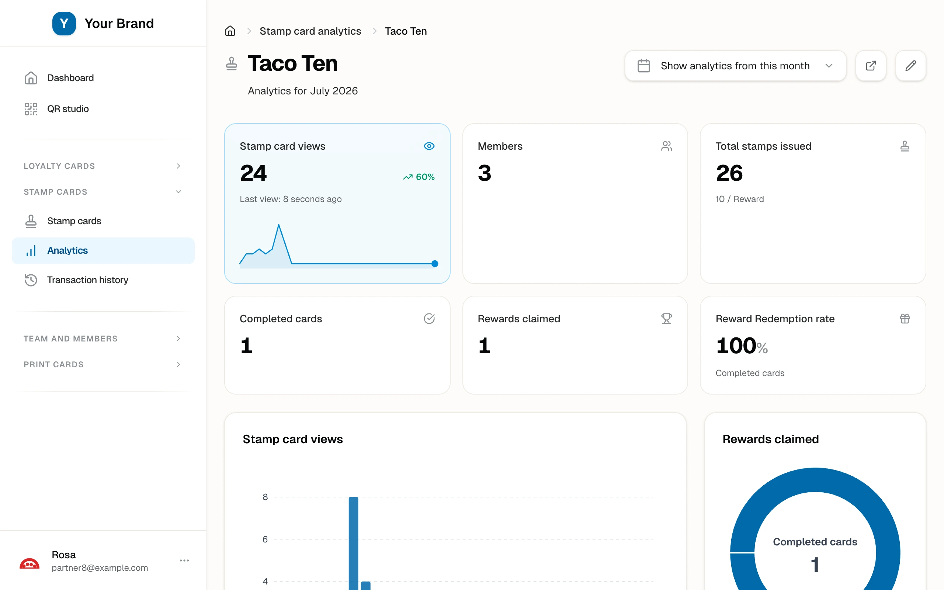944x590 pixels.
Task: Click the Analytics bar chart icon
Action: click(31, 250)
